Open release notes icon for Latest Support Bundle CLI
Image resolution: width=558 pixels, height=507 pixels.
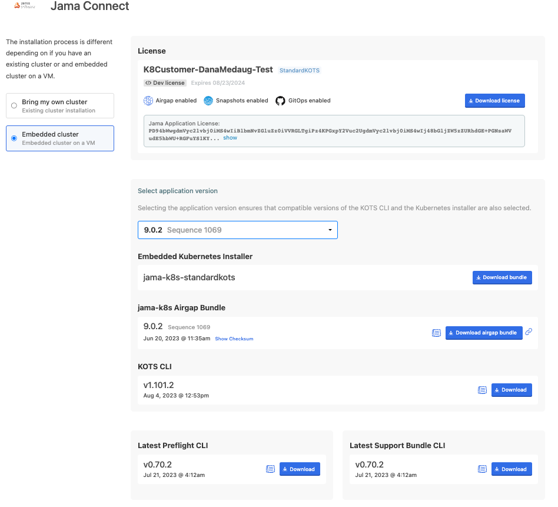[x=482, y=469]
